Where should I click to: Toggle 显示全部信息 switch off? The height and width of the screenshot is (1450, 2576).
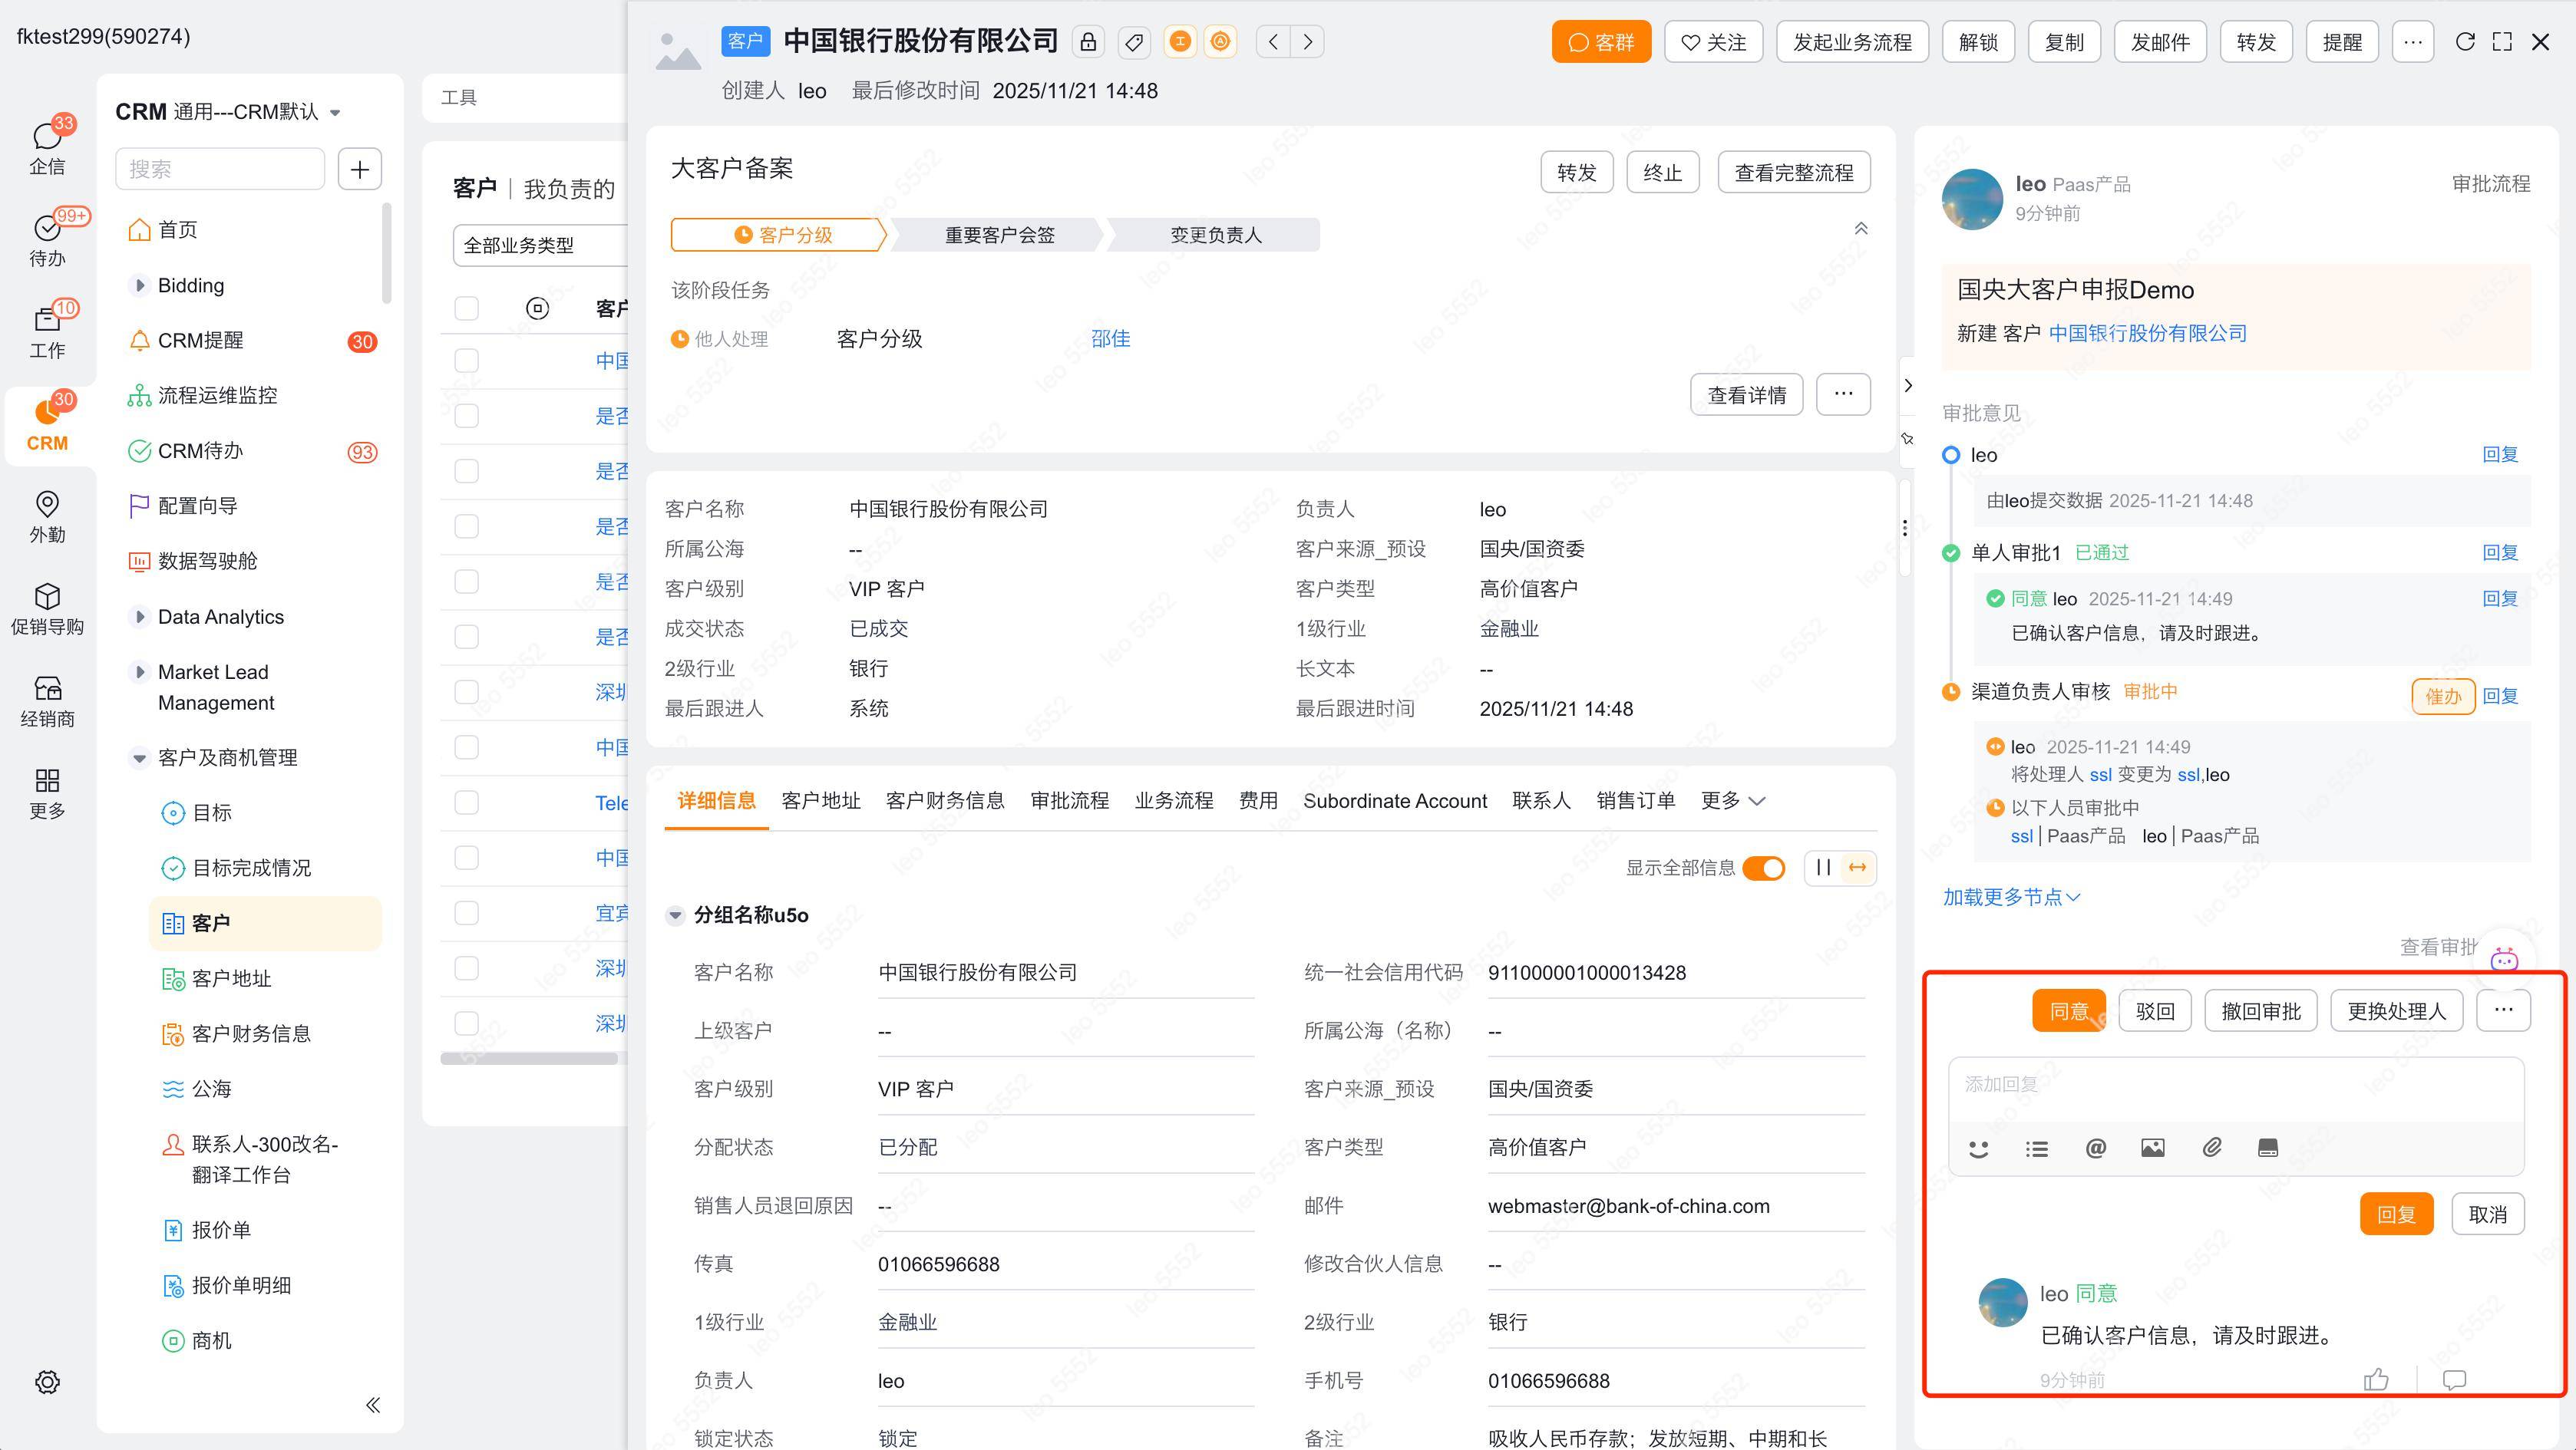tap(1763, 868)
